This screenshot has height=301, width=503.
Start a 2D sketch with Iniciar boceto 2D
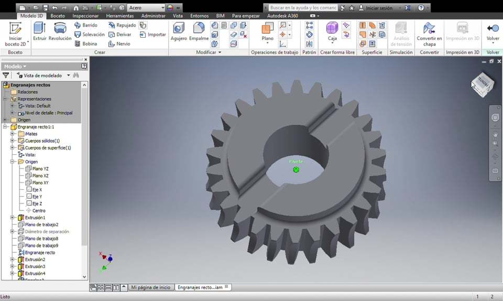click(x=15, y=34)
